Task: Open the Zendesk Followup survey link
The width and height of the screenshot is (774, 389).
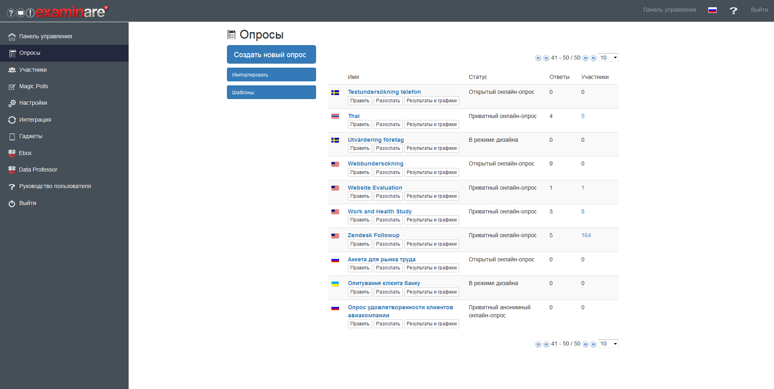Action: pos(374,235)
